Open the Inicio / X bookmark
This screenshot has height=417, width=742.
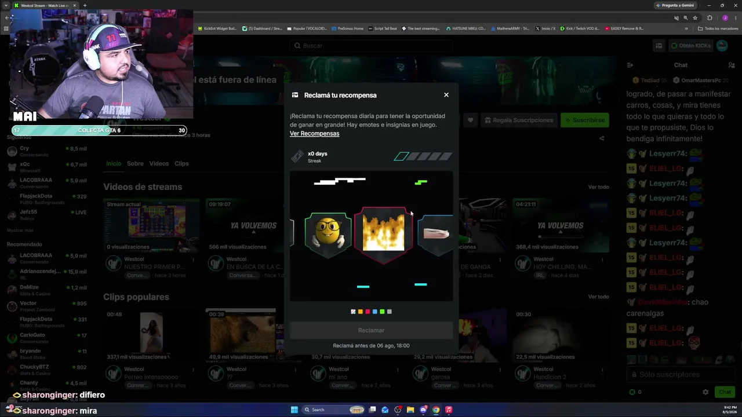[x=545, y=28]
